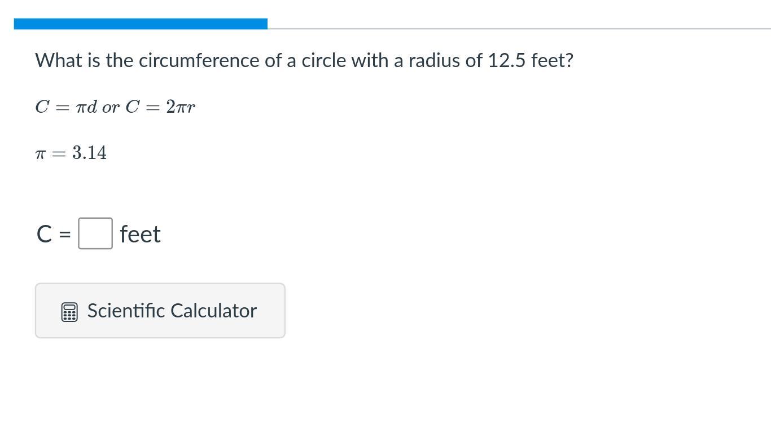
Task: Click the answer input box for C
Action: coord(95,233)
